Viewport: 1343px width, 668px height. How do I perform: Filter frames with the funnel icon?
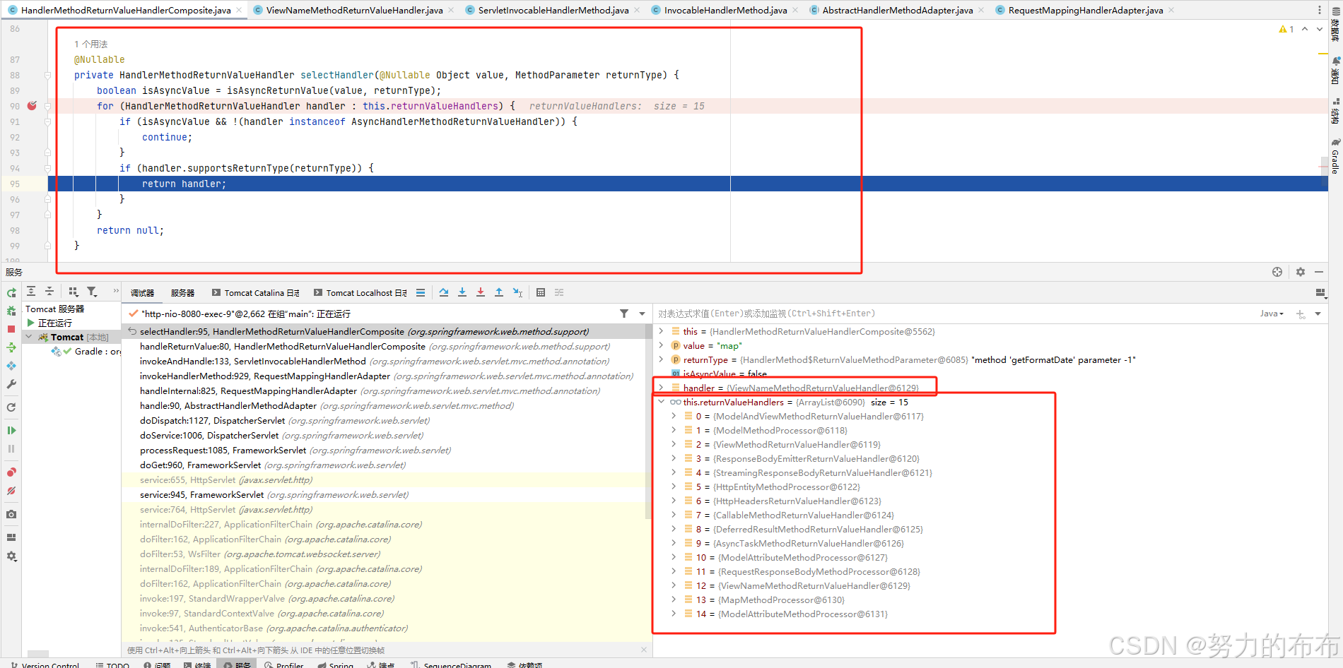click(624, 314)
